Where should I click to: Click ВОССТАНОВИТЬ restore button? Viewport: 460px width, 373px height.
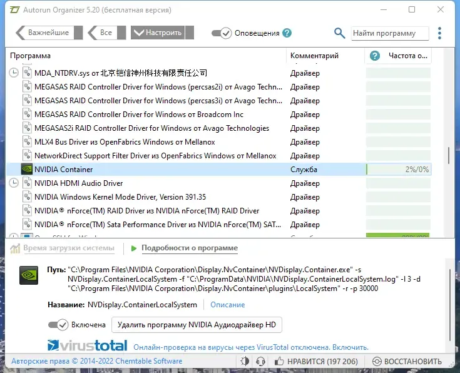(407, 361)
